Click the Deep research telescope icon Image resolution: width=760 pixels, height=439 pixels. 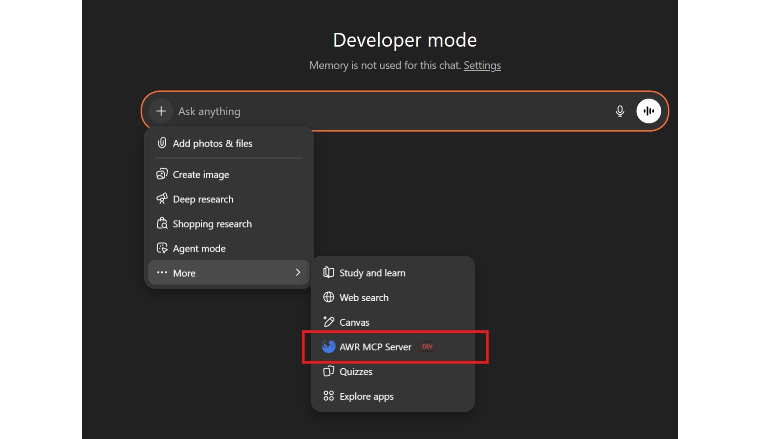pos(162,199)
